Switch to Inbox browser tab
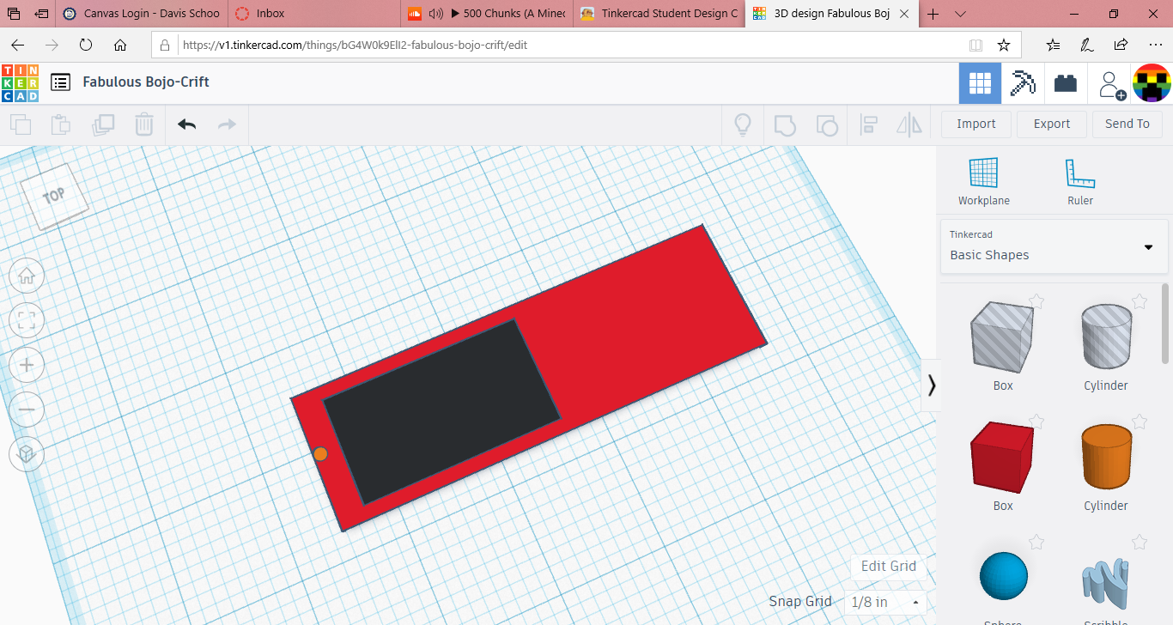The width and height of the screenshot is (1173, 625). 314,14
